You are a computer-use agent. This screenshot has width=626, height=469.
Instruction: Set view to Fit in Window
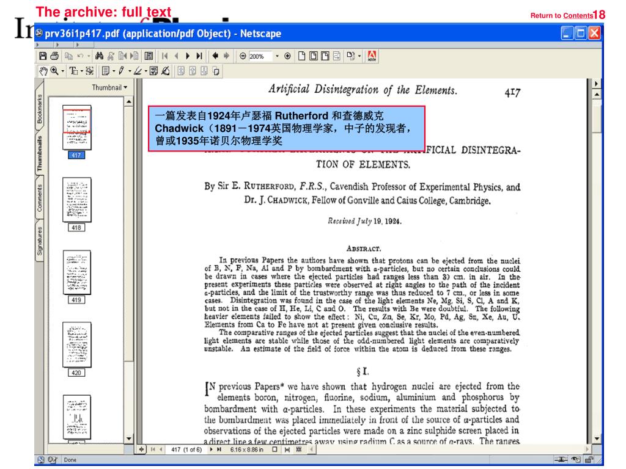click(314, 56)
